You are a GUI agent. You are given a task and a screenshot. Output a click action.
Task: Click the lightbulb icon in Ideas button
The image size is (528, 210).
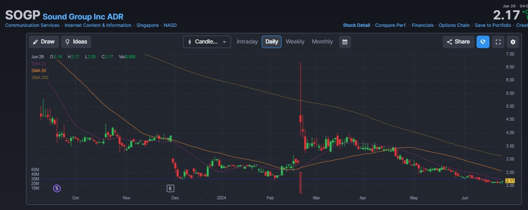click(67, 42)
